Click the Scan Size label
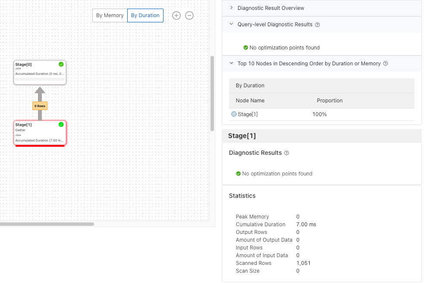Image resolution: width=424 pixels, height=283 pixels. (248, 271)
